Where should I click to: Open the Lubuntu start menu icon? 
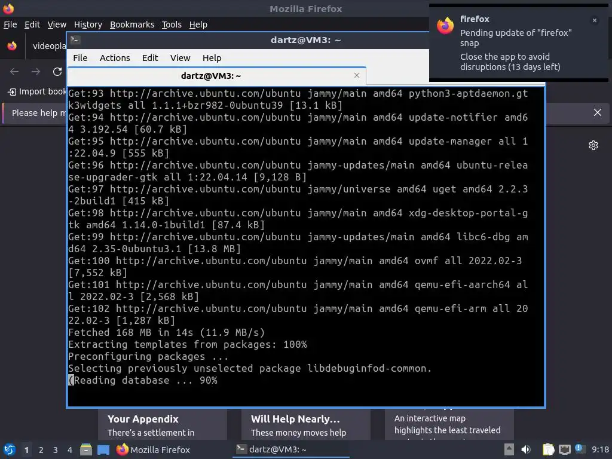coord(10,449)
